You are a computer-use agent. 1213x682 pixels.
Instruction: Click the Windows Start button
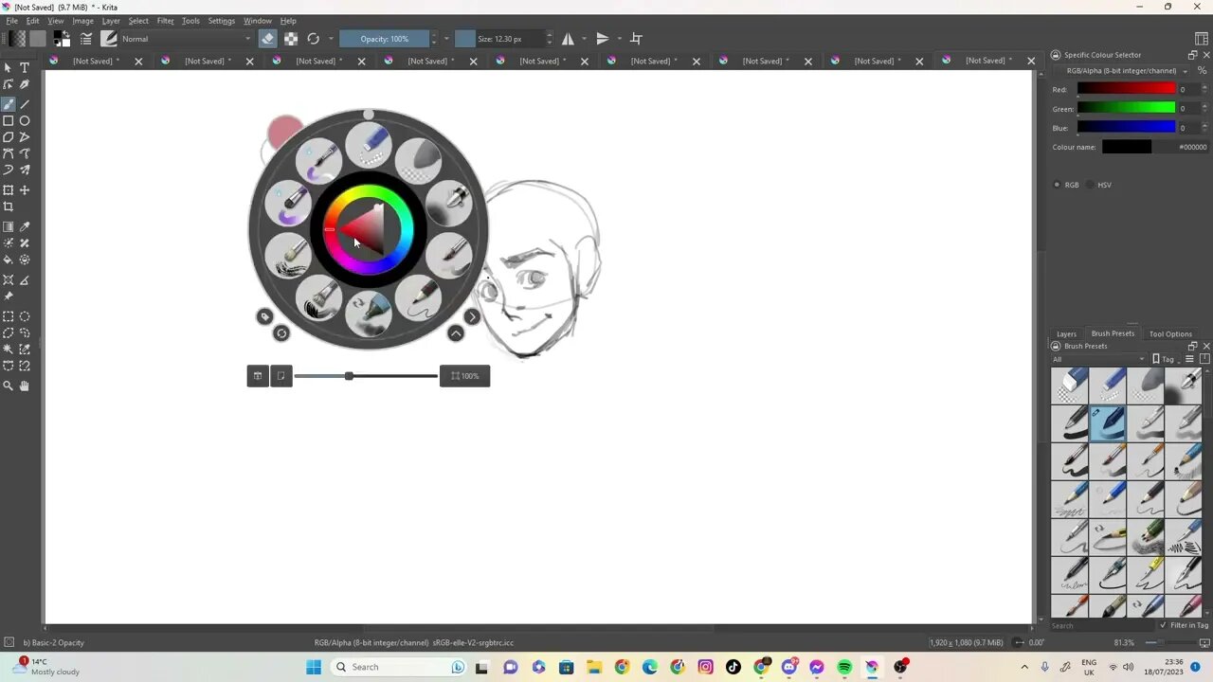[314, 667]
